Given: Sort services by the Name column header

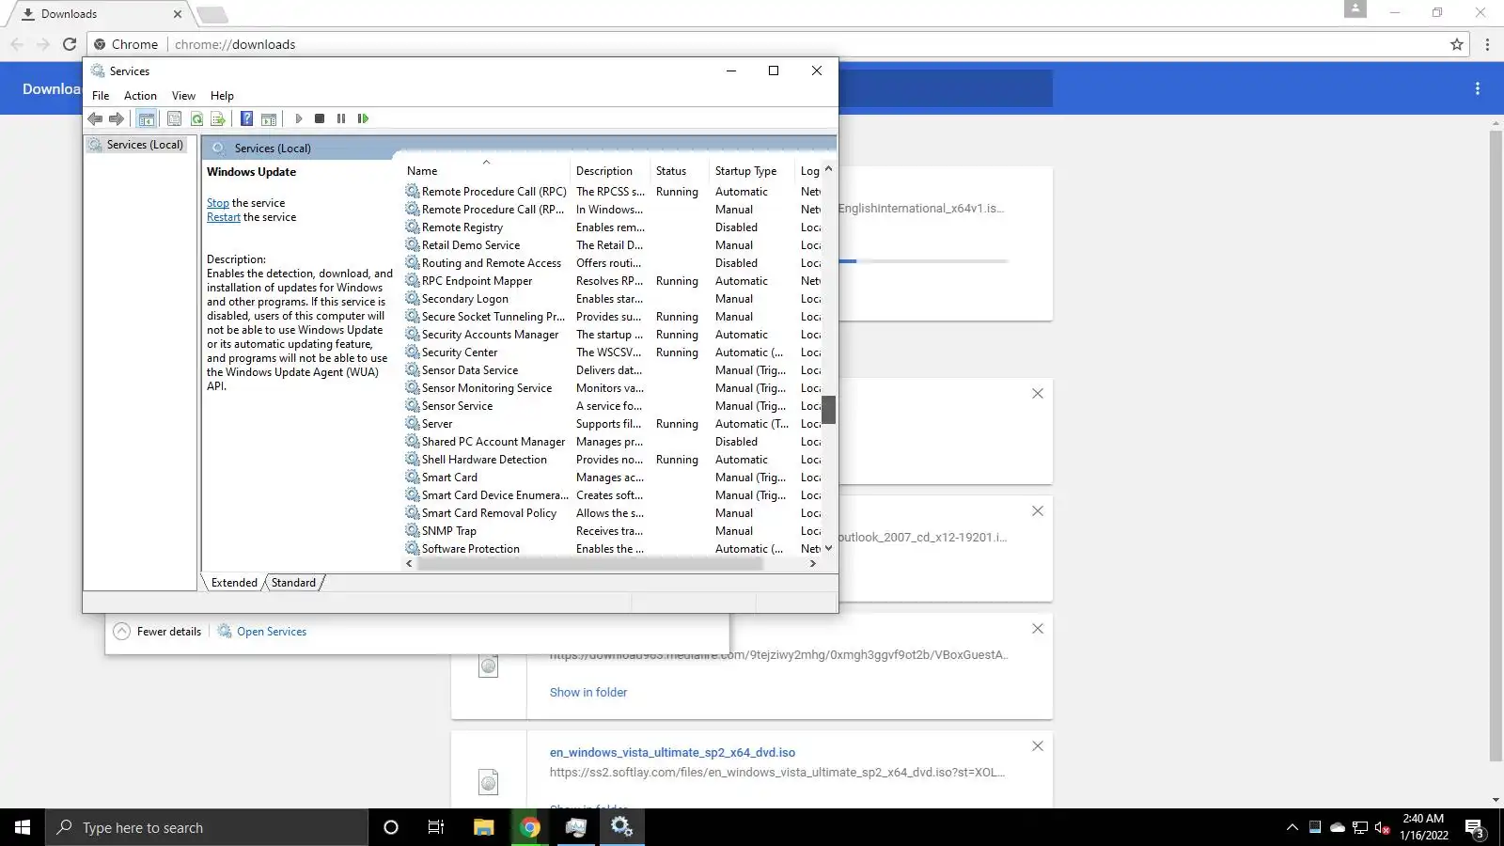Looking at the screenshot, I should 485,171.
